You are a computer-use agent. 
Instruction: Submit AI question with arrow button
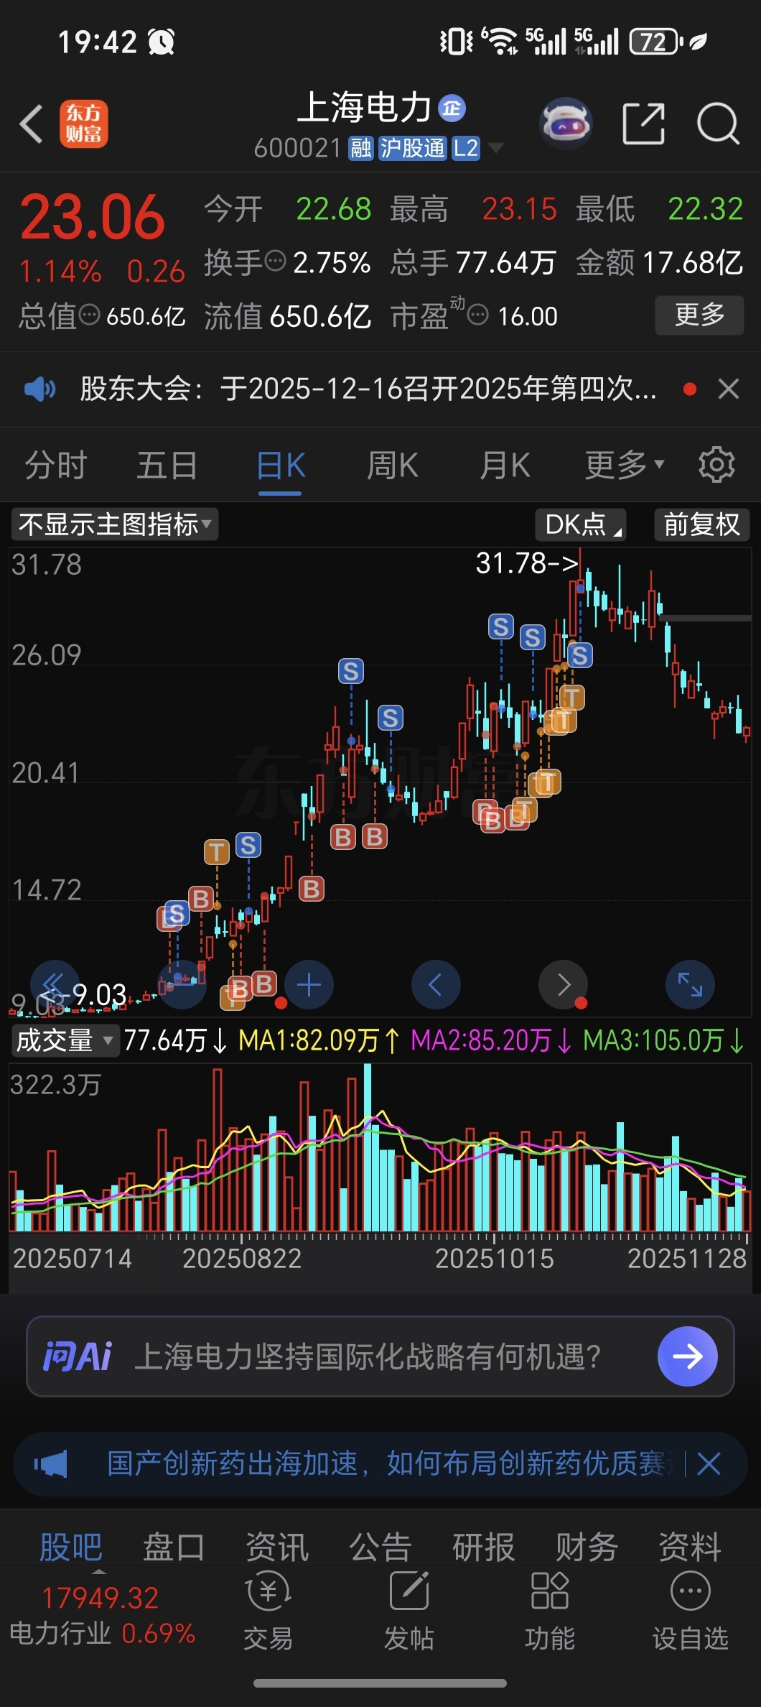(688, 1356)
